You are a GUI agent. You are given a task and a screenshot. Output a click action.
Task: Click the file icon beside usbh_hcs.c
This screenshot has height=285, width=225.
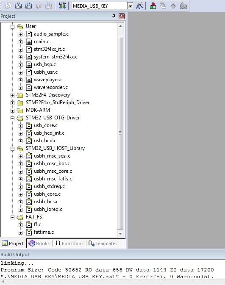29,202
